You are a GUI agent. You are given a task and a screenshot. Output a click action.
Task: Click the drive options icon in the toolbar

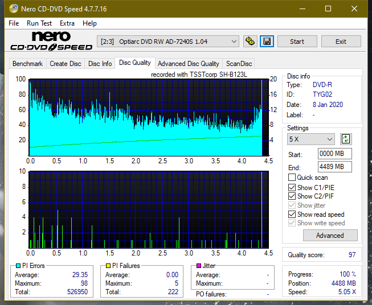[250, 42]
